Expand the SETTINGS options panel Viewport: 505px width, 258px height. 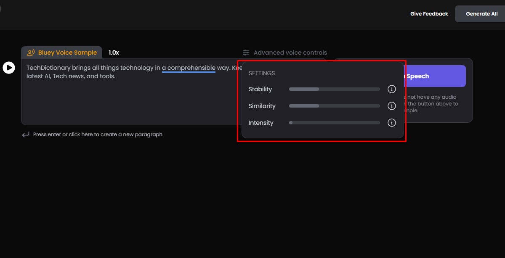coord(262,73)
